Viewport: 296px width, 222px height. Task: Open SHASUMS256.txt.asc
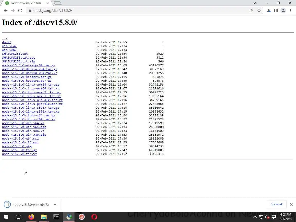(x=18, y=58)
